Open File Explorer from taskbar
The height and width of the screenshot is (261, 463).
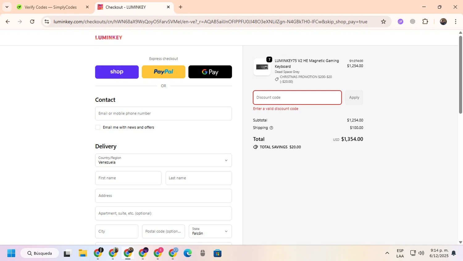pyautogui.click(x=83, y=253)
